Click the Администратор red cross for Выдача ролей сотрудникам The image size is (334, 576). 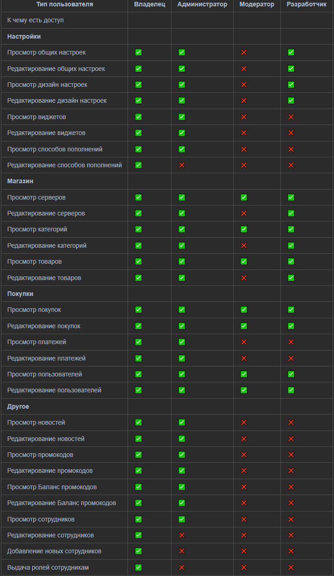182,567
